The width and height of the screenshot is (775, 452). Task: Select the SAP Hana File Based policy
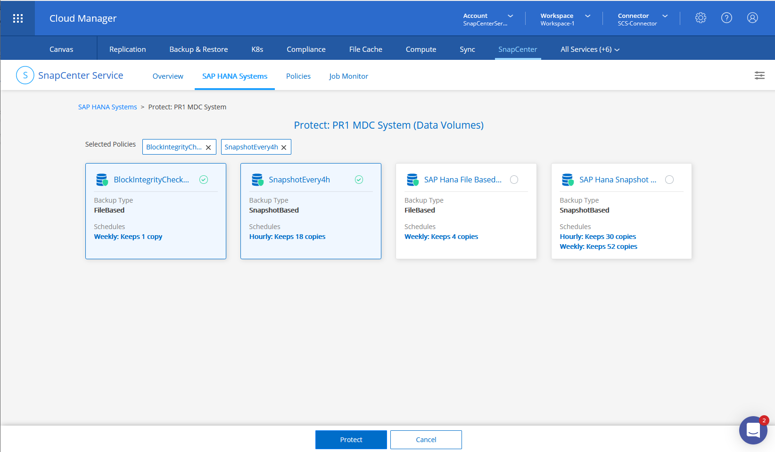pos(514,180)
